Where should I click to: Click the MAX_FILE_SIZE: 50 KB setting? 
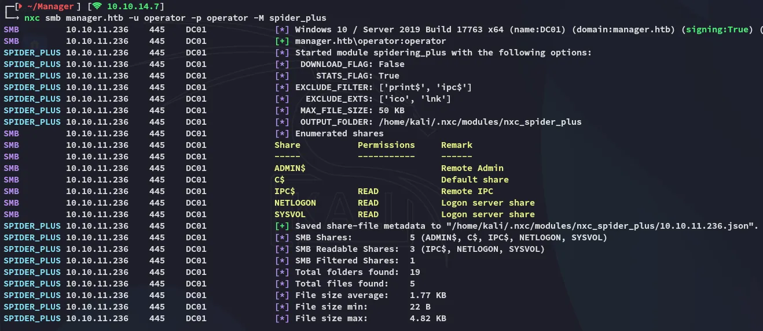coord(352,110)
